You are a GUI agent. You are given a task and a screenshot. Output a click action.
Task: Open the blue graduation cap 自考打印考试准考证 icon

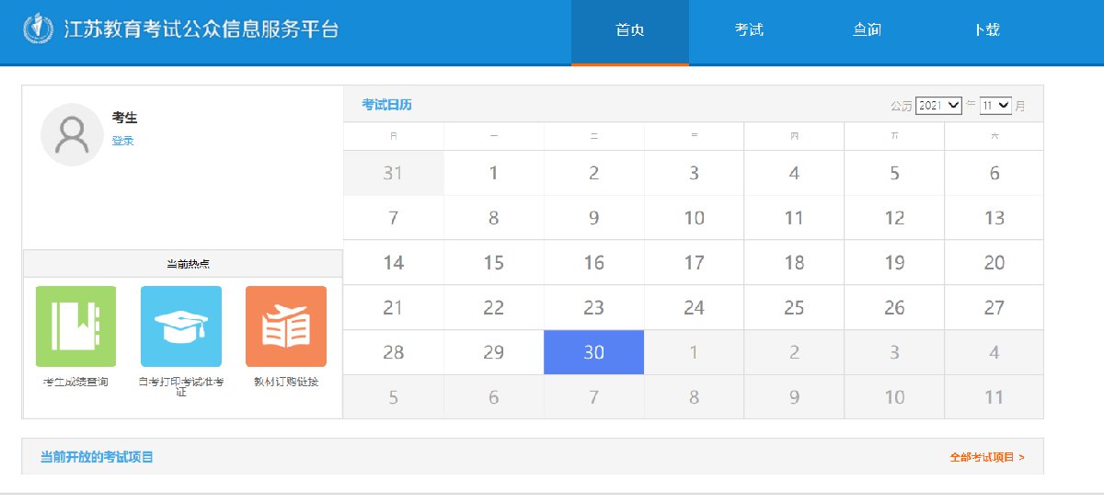[x=180, y=326]
